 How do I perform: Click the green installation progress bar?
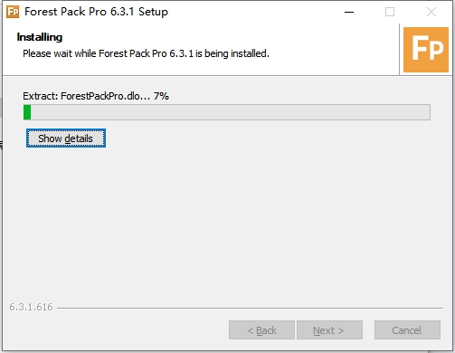227,112
